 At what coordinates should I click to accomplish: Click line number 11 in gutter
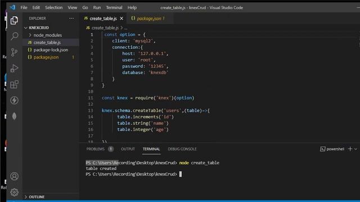(91, 98)
